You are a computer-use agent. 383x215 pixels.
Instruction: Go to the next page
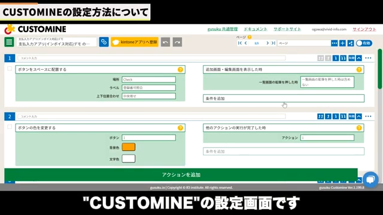click(x=268, y=43)
